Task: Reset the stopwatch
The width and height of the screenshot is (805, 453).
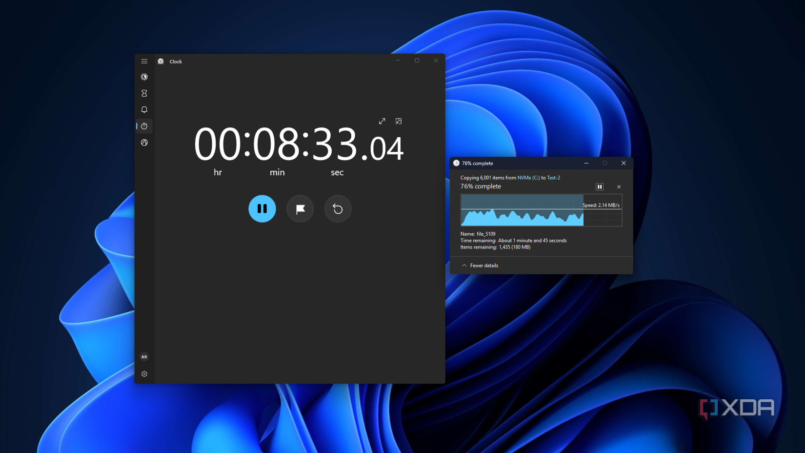Action: point(338,208)
